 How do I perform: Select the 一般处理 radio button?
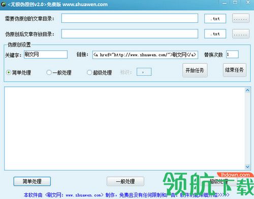point(49,73)
